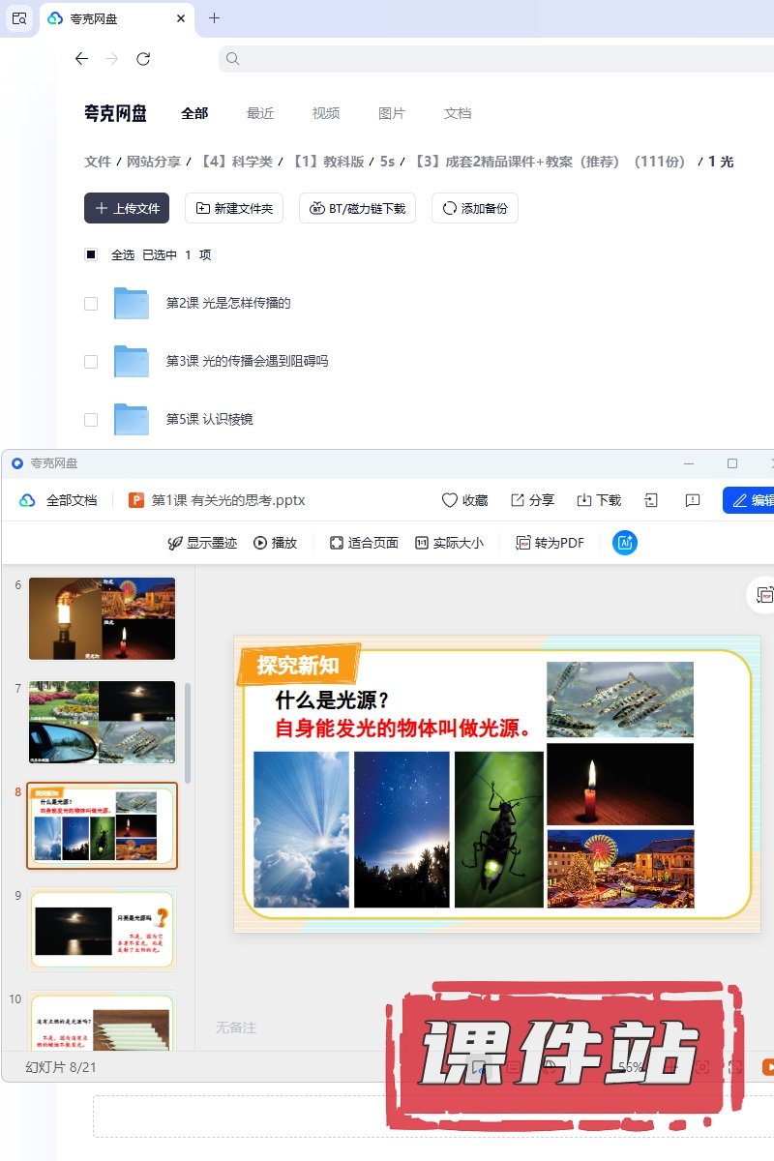Click the 适合页面 fit page icon
The height and width of the screenshot is (1161, 774).
pos(337,543)
